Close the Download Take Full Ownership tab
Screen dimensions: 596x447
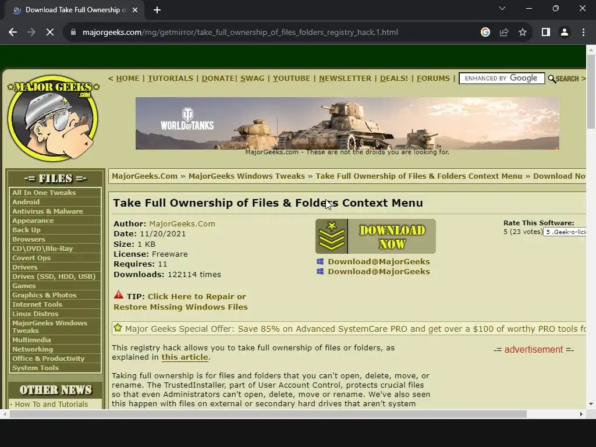coord(135,10)
